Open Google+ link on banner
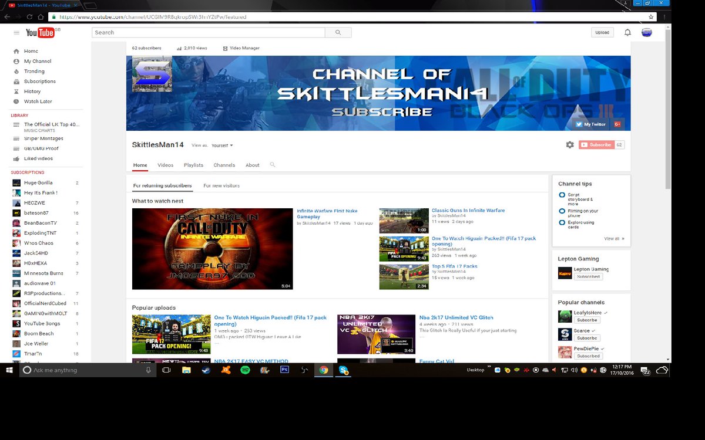 617,124
